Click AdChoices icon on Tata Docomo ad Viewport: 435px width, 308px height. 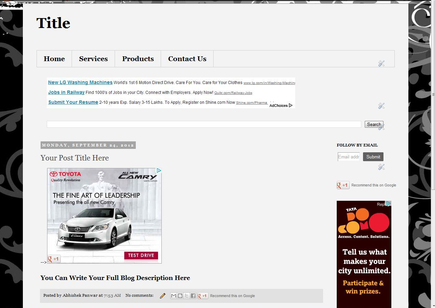(x=389, y=203)
